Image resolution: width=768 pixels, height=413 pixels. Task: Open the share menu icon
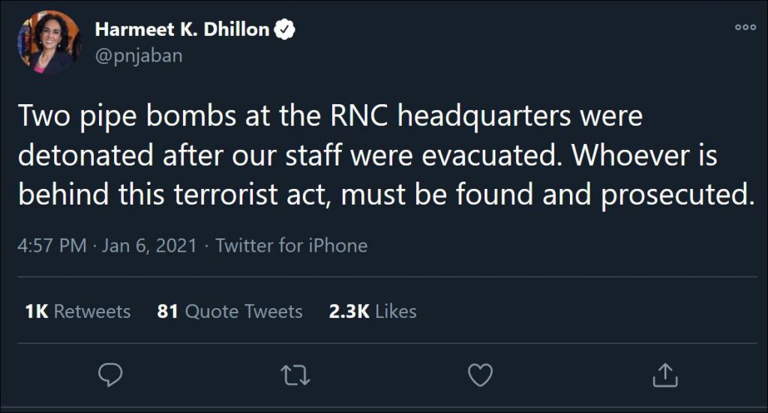tap(664, 375)
